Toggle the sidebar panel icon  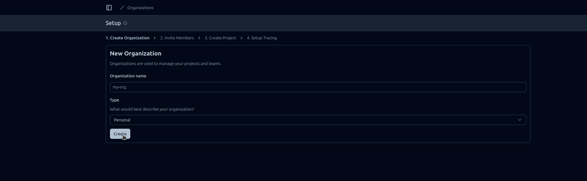(x=109, y=8)
